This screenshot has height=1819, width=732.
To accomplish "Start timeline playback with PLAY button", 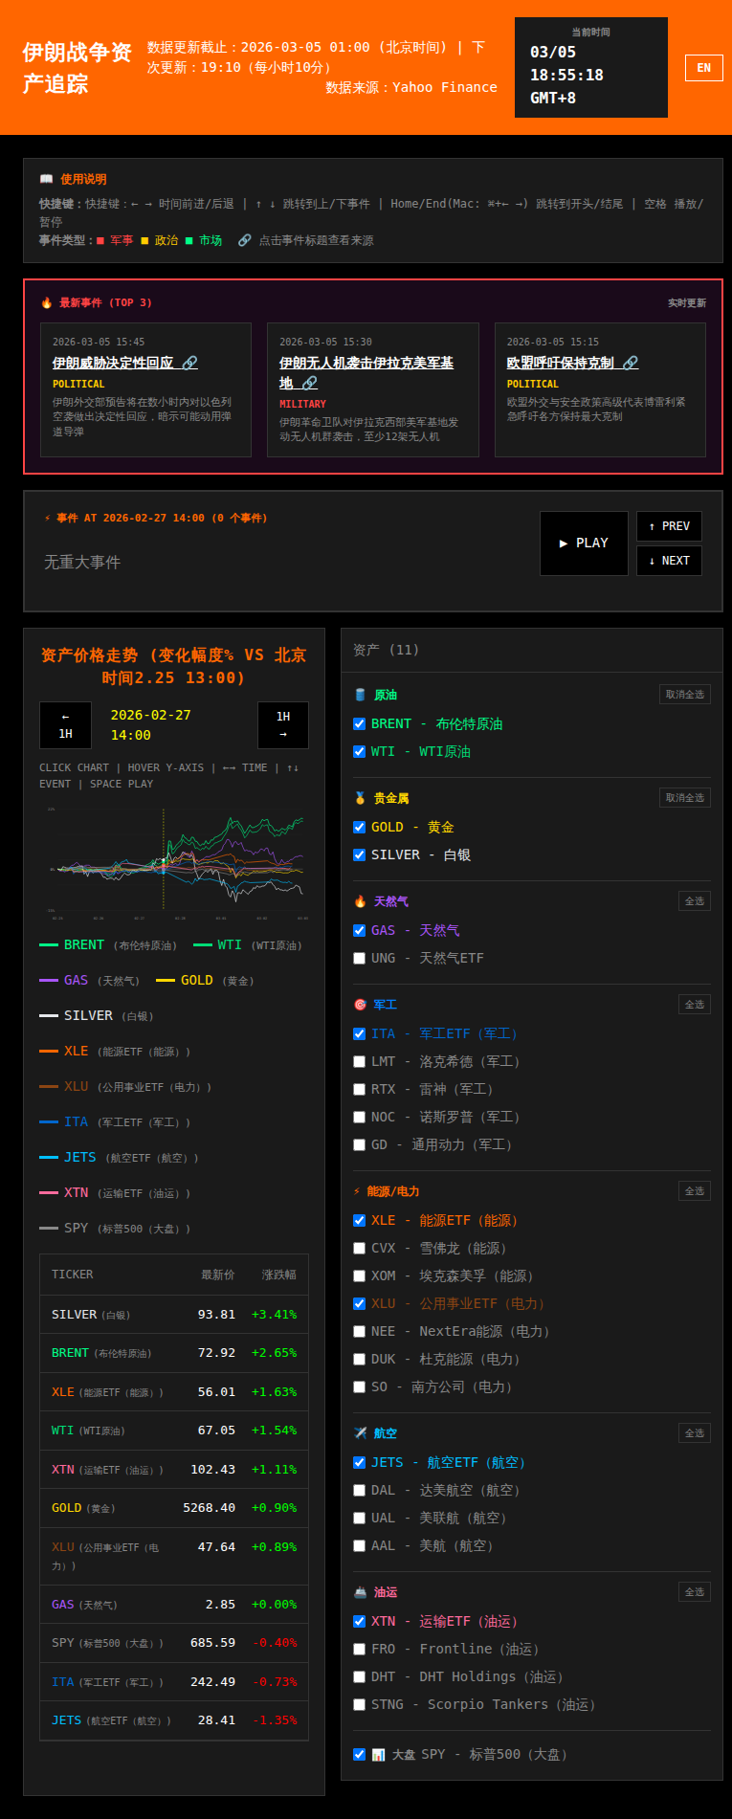I will click(x=584, y=543).
